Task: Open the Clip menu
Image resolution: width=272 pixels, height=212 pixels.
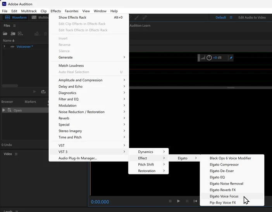Action: click(43, 11)
